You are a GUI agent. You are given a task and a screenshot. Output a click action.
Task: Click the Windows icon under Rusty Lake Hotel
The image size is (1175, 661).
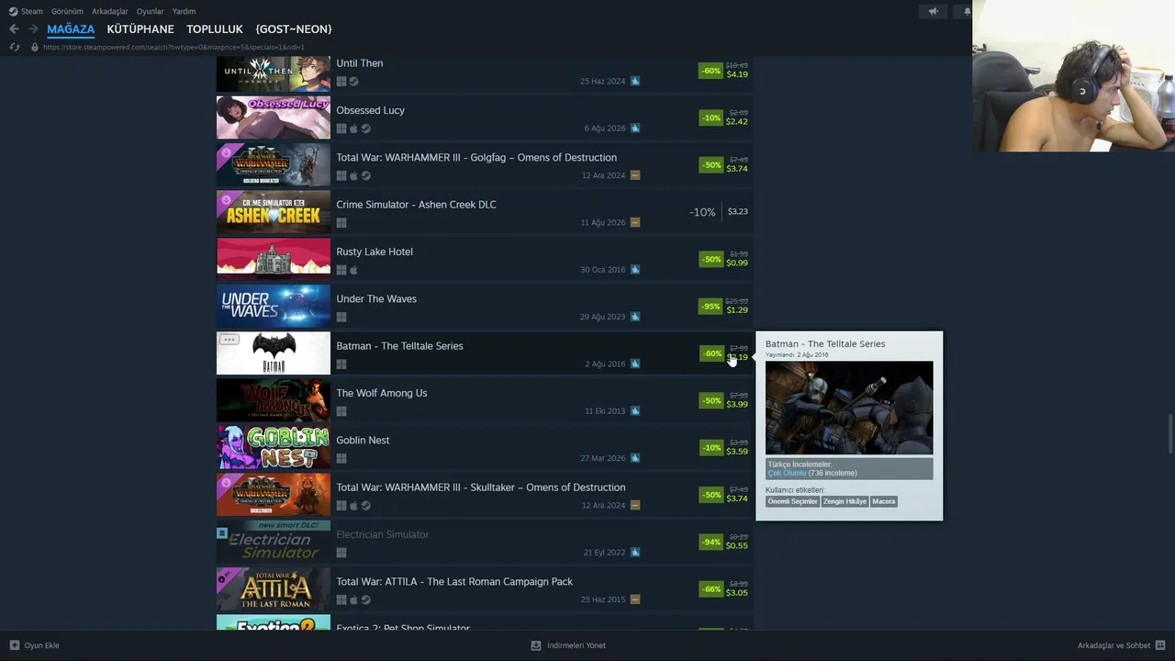click(341, 270)
